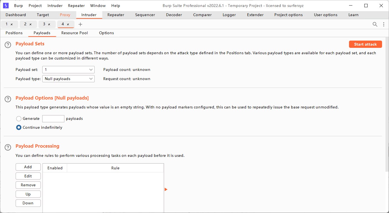Switch to the Repeater main tab
This screenshot has height=213, width=389.
(x=116, y=15)
